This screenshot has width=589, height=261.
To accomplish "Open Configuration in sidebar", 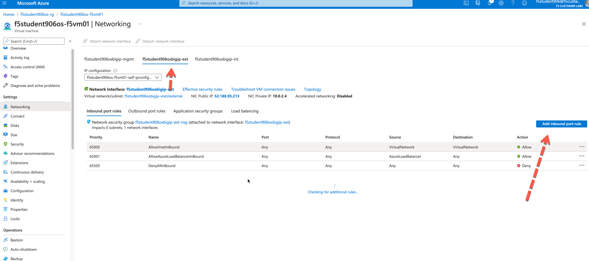I will coord(22,191).
